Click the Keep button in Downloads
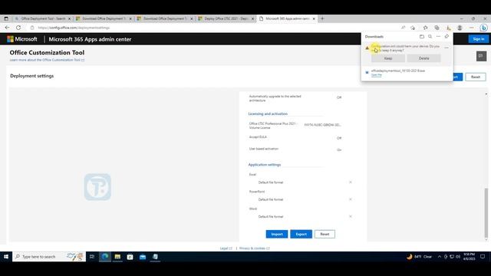Image resolution: width=491 pixels, height=276 pixels. pyautogui.click(x=388, y=58)
